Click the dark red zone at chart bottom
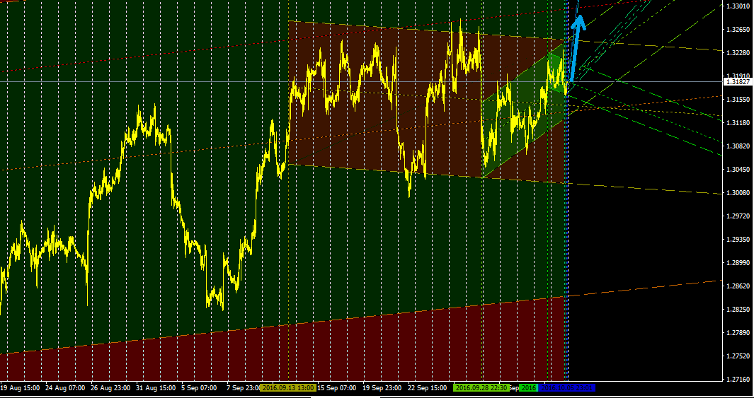 point(283,353)
